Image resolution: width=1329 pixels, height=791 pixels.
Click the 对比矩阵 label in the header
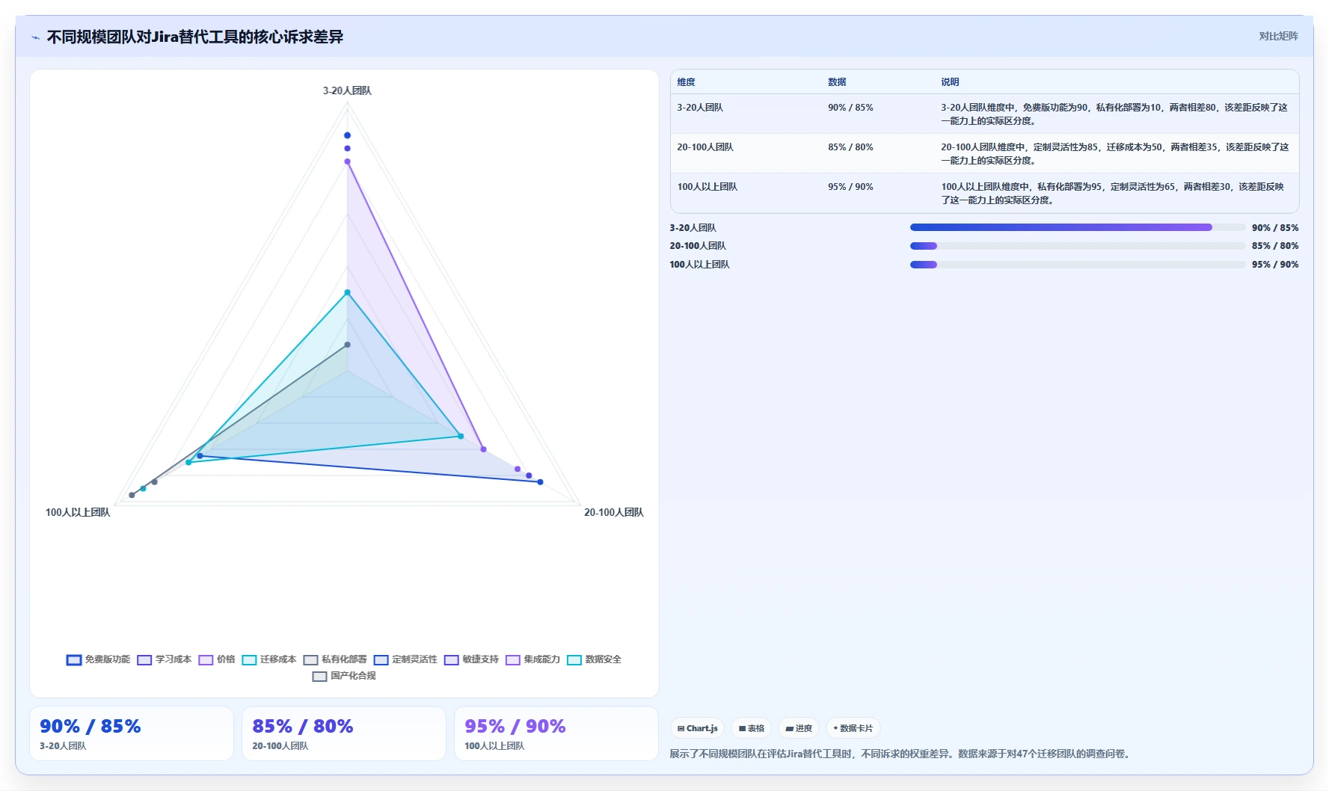click(x=1278, y=36)
